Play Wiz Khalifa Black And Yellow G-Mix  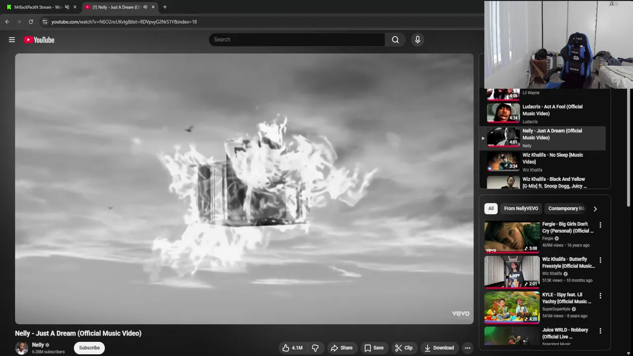tap(543, 182)
